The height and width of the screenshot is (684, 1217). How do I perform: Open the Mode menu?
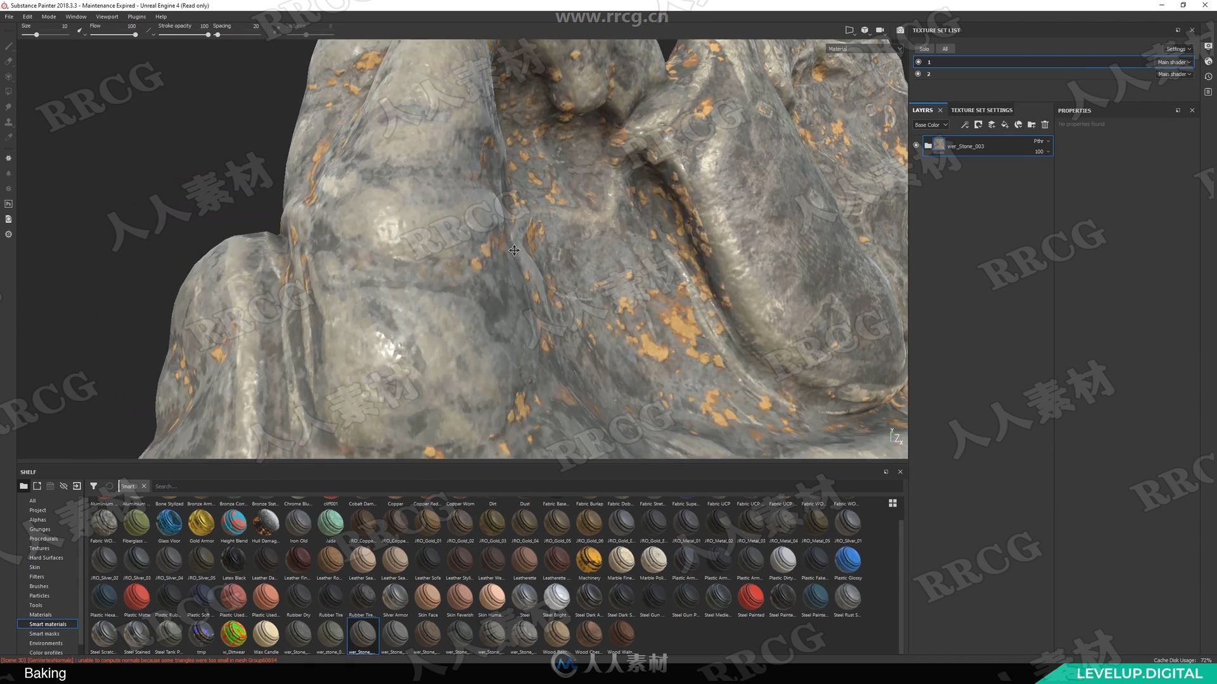[49, 16]
